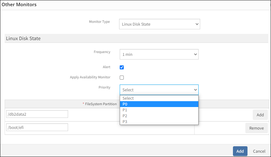Click the FileSystem Partition column header
This screenshot has width=271, height=157.
101,104
